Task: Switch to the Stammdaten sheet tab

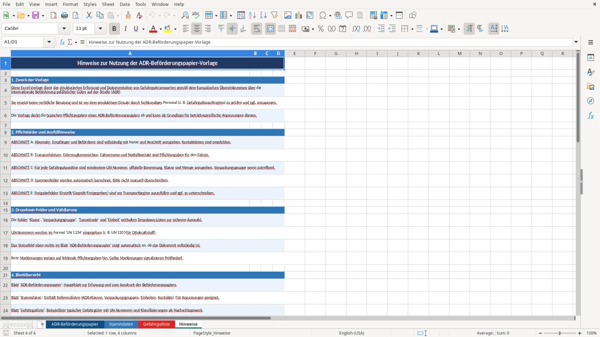Action: [x=121, y=324]
